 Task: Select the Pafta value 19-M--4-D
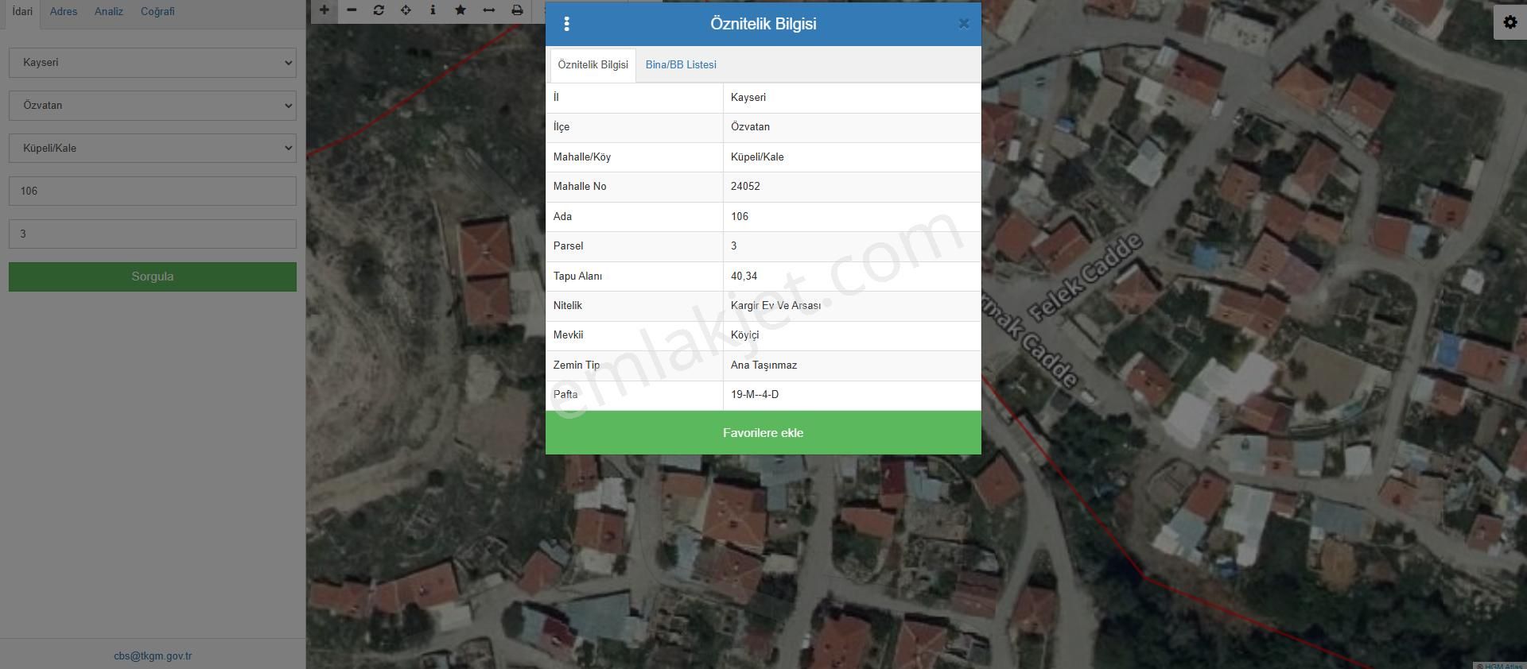coord(755,395)
